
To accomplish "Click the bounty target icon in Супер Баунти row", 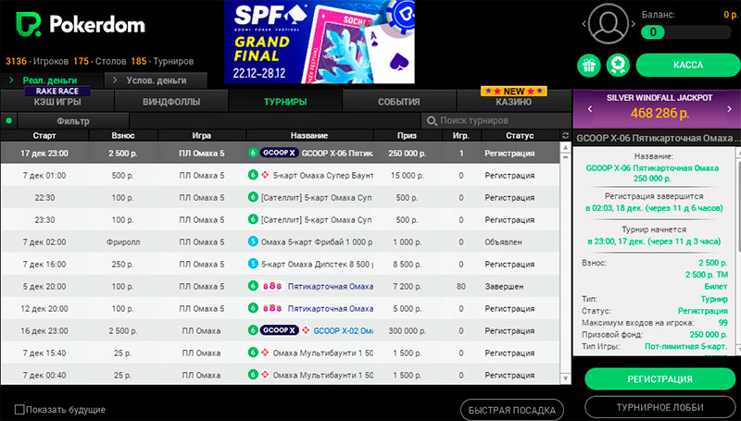I will coord(265,175).
